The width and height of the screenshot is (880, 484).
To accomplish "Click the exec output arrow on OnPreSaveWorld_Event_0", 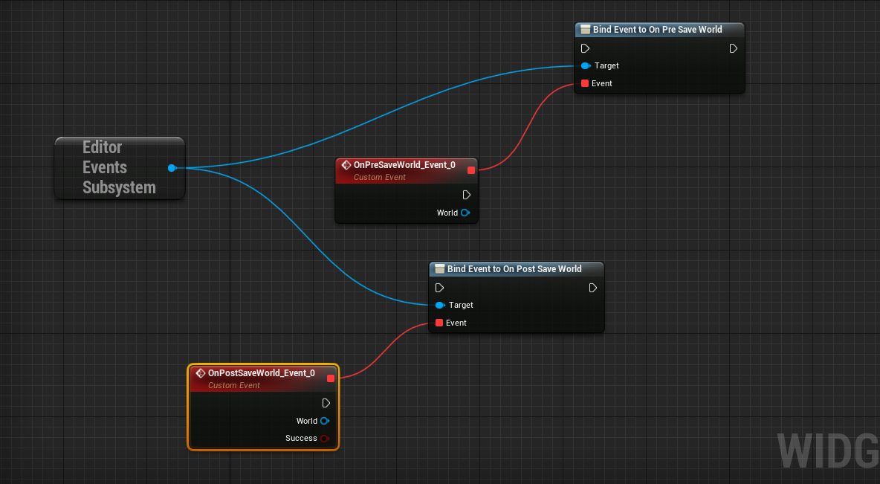I will pos(466,194).
